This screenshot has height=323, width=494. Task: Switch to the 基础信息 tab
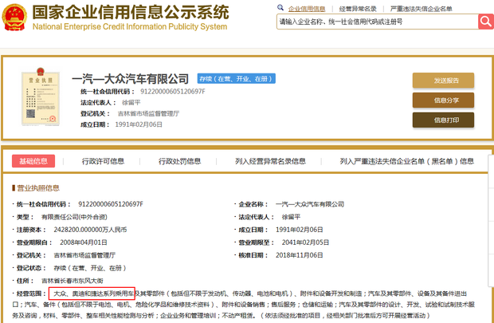point(33,161)
